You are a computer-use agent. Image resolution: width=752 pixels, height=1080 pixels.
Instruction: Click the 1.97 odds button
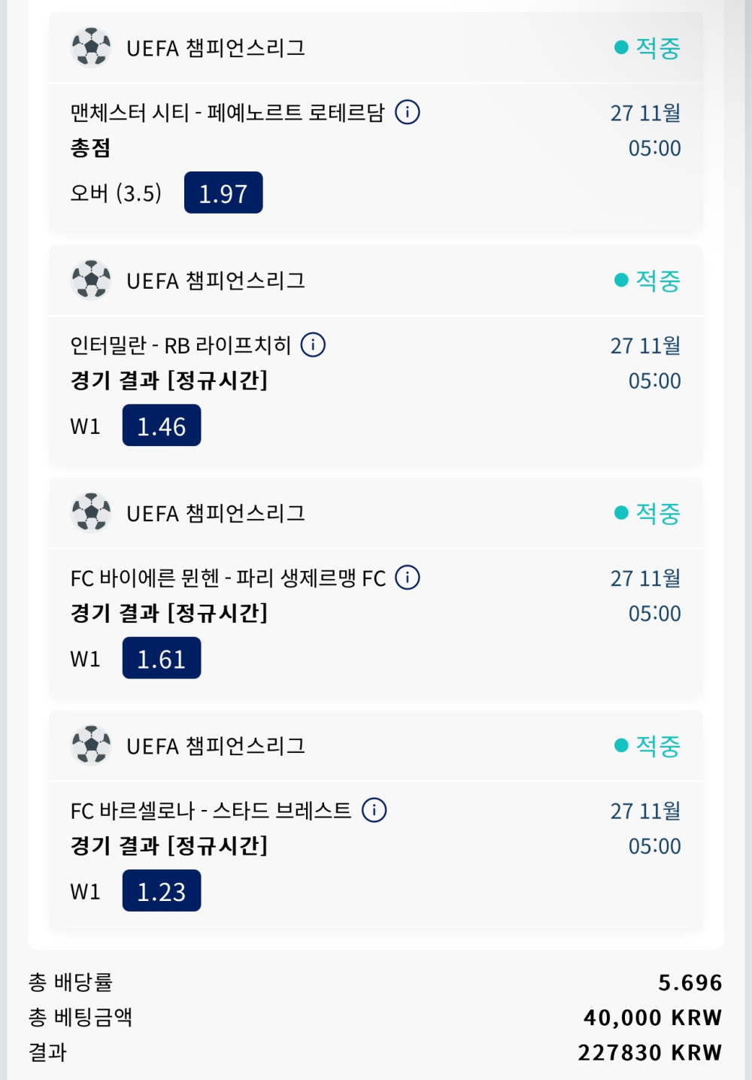(223, 193)
